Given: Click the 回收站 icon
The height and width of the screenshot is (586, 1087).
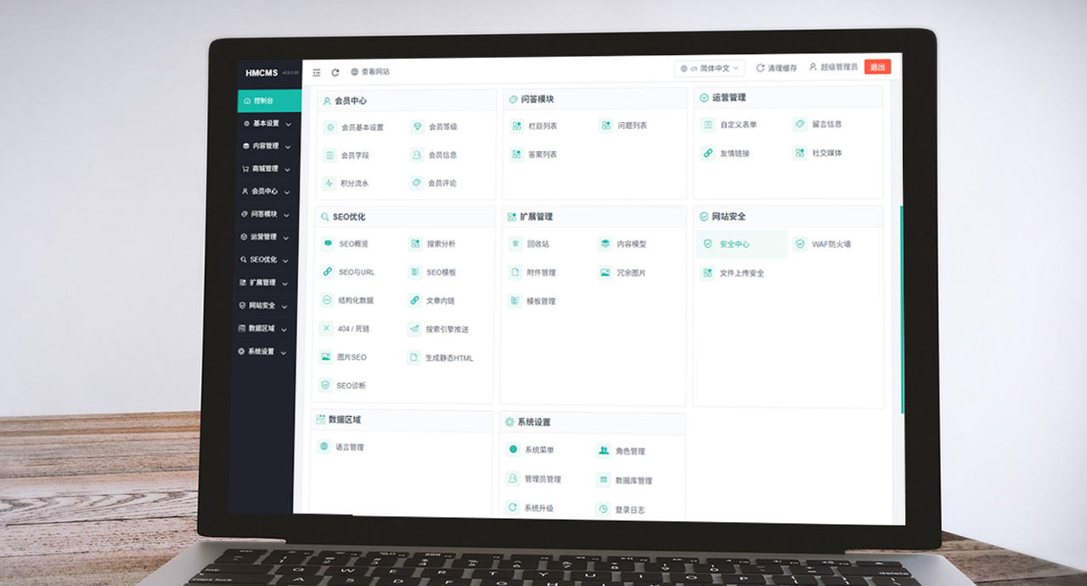Looking at the screenshot, I should 515,244.
